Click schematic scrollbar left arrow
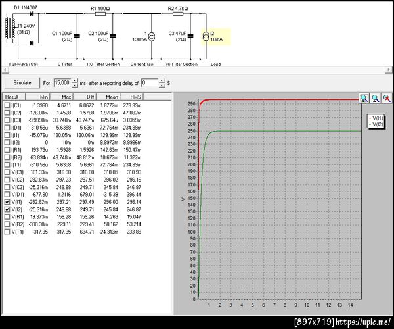 click(x=5, y=70)
